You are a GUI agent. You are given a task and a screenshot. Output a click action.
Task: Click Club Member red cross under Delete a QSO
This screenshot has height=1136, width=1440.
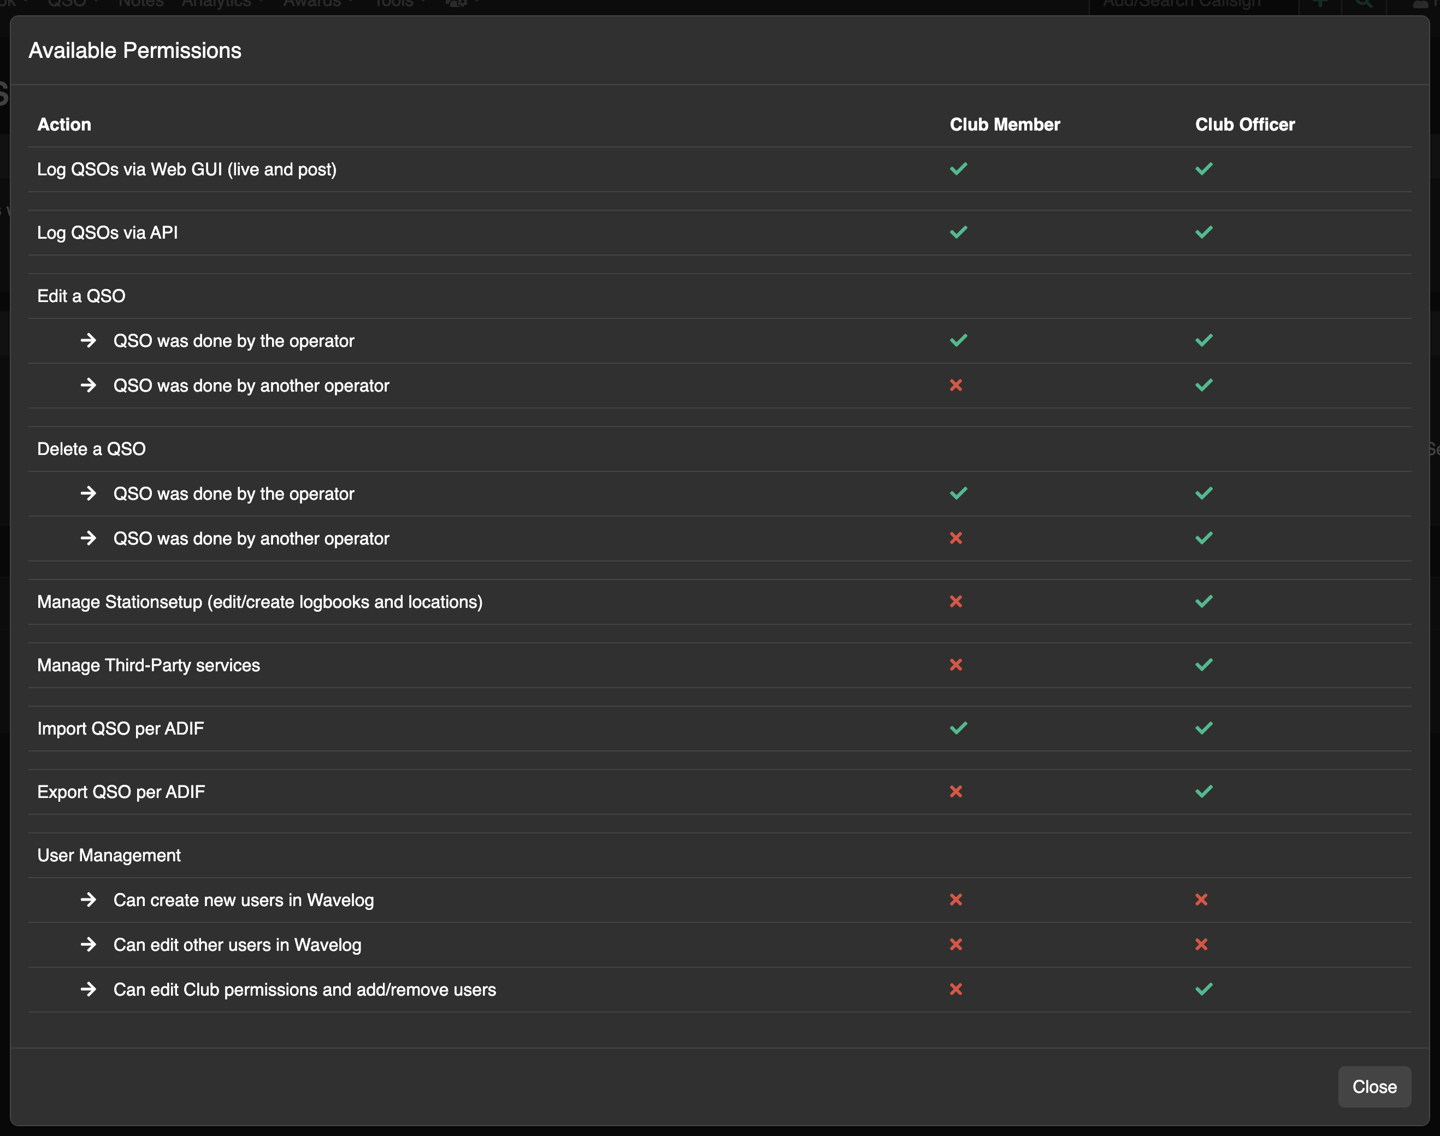point(956,538)
